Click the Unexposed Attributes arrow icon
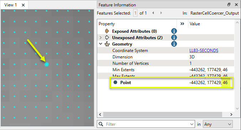241x130 pixels. (107, 37)
